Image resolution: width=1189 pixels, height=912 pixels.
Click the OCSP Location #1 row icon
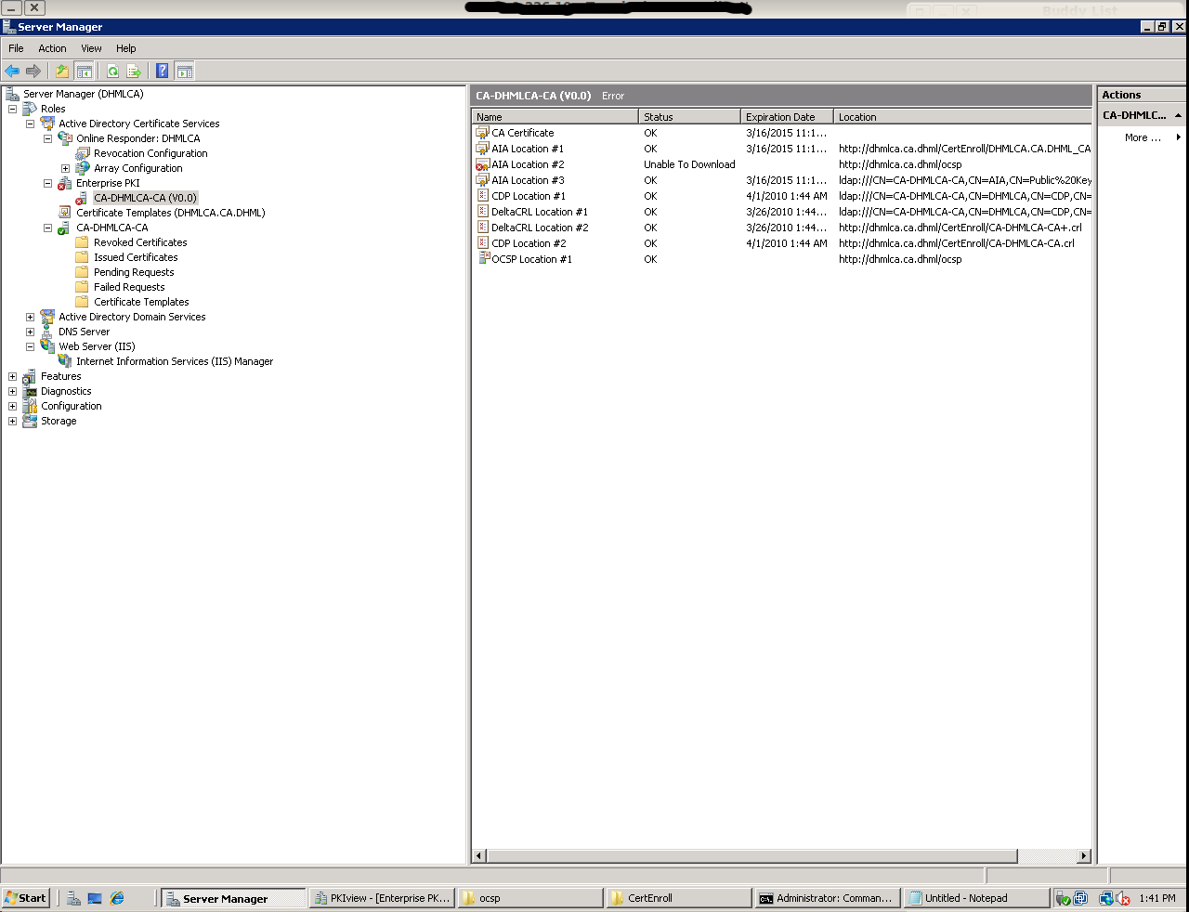coord(482,259)
